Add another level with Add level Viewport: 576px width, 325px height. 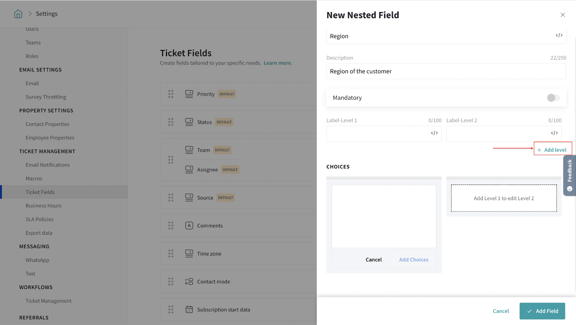tap(552, 150)
